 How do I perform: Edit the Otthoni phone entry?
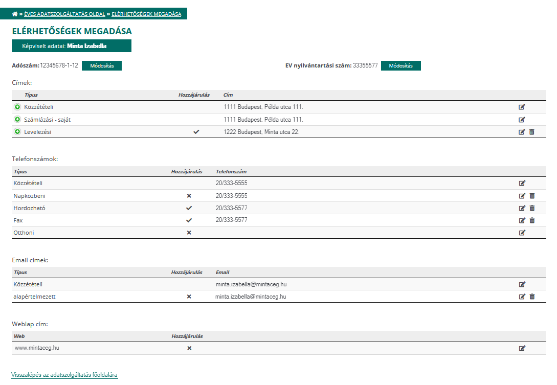[x=522, y=233]
